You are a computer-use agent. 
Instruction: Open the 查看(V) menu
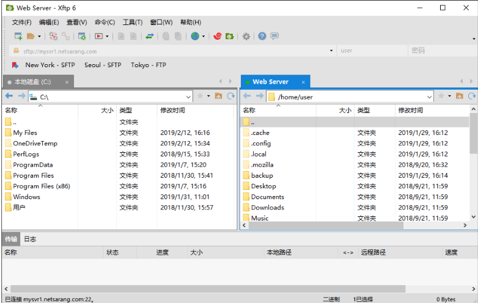[77, 22]
